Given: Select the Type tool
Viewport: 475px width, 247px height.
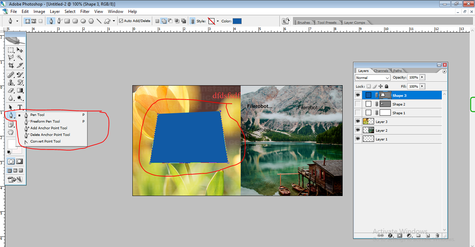Looking at the screenshot, I should tap(20, 106).
